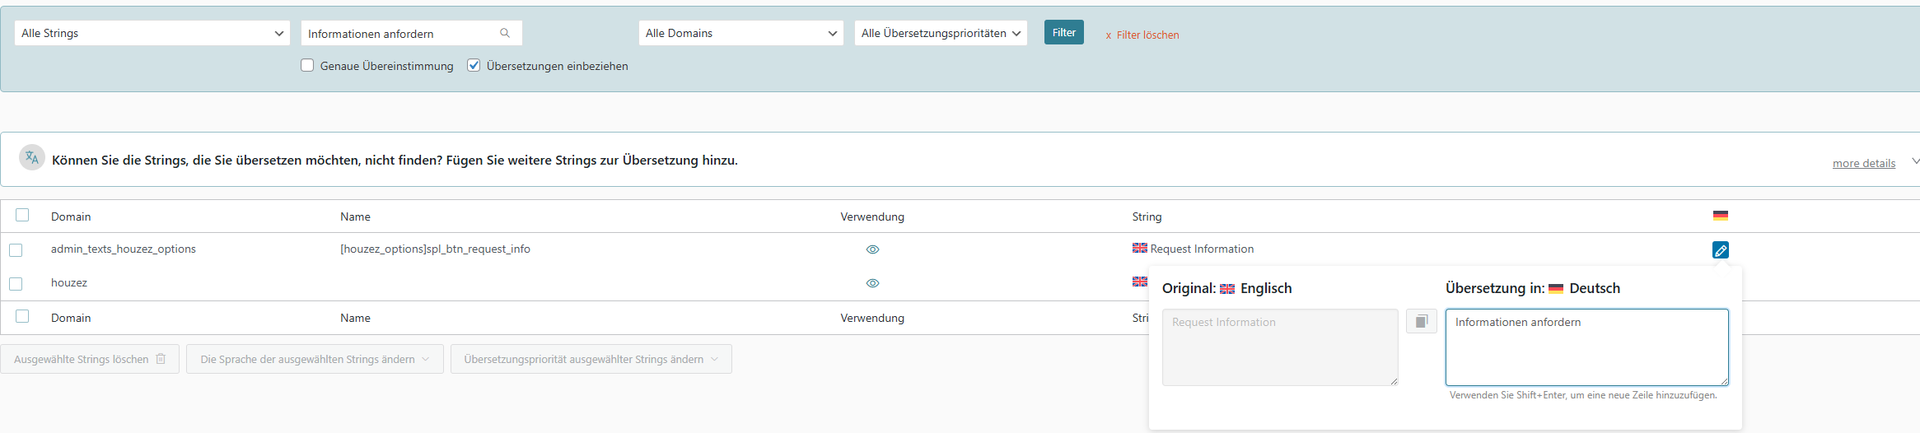Open the more details link
Viewport: 1920px width, 433px height.
[1863, 164]
